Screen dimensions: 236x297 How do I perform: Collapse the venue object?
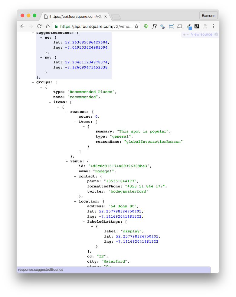(x=67, y=161)
